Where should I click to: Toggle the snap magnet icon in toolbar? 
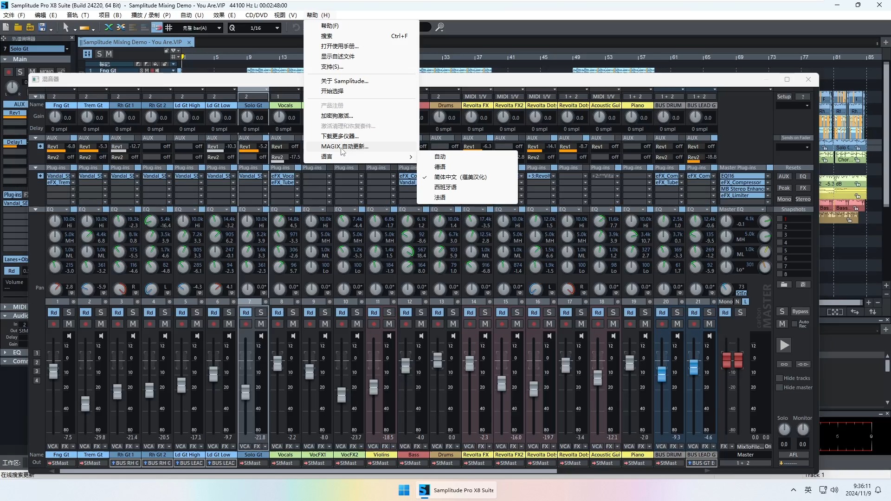pyautogui.click(x=157, y=28)
